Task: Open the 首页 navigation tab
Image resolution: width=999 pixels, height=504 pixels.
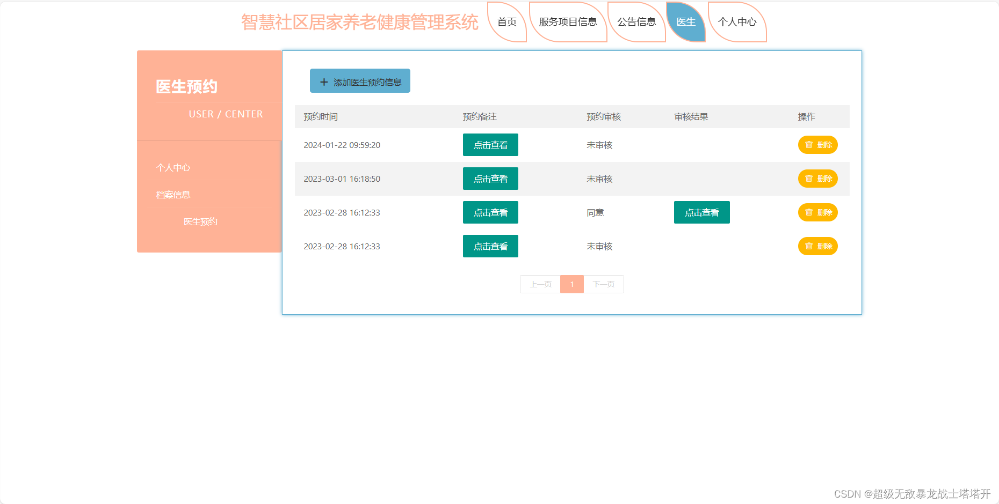Action: 507,22
